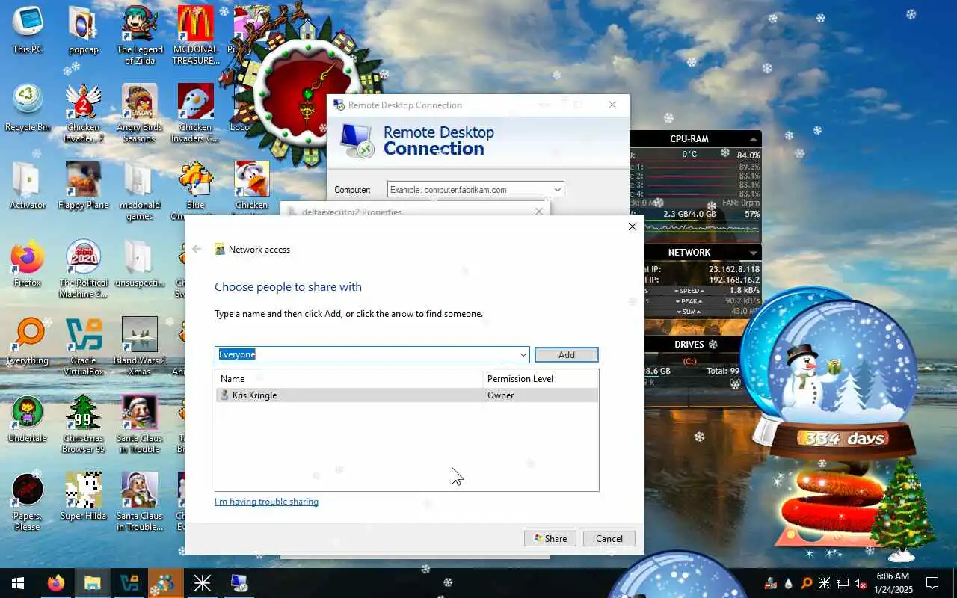Open the Santa Claus in Trouble shortcut
The width and height of the screenshot is (957, 598).
click(x=140, y=424)
